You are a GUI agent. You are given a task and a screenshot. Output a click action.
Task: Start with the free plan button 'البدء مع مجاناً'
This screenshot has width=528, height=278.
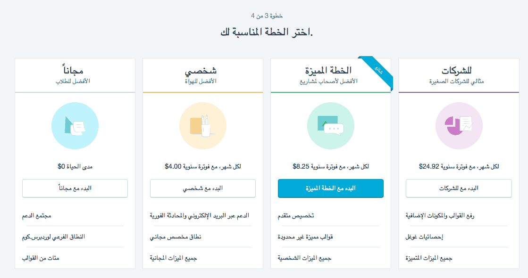pyautogui.click(x=75, y=188)
